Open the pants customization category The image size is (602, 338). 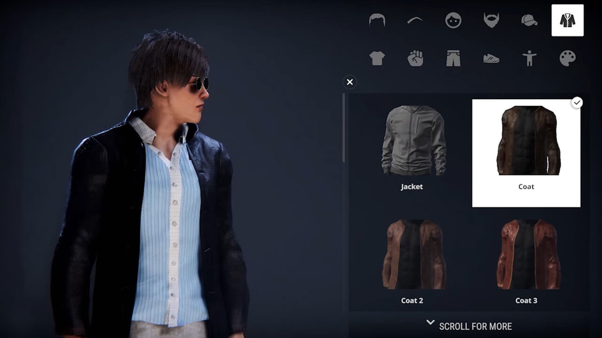[x=453, y=58]
